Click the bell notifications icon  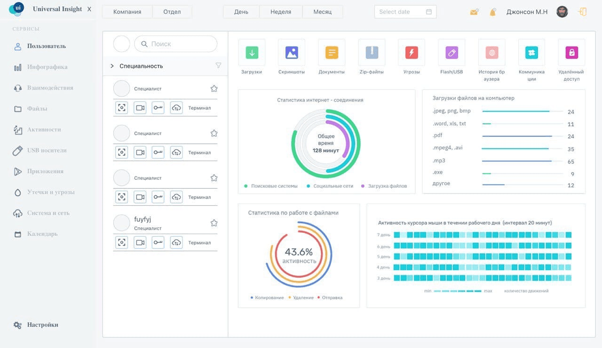pyautogui.click(x=493, y=12)
